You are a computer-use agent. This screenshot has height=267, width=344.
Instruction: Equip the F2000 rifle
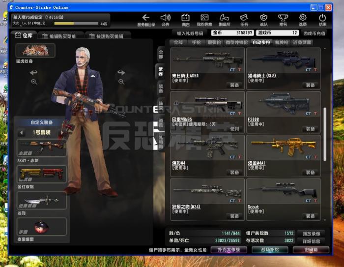point(310,129)
